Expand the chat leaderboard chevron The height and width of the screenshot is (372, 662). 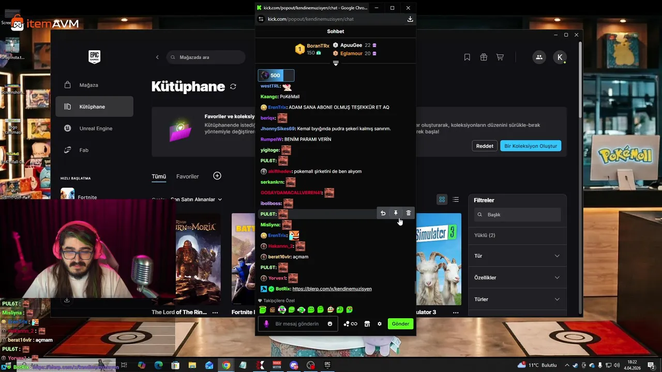(x=336, y=63)
